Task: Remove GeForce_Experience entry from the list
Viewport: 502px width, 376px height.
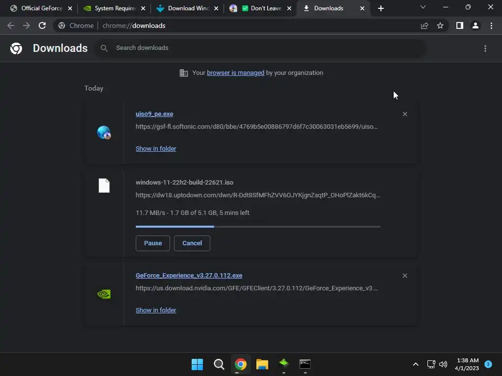Action: 405,276
